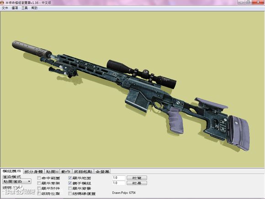Viewport: 265px width, 199px height.
Task: Uncheck the 顯示地面 show ground checkbox
Action: tap(70, 178)
